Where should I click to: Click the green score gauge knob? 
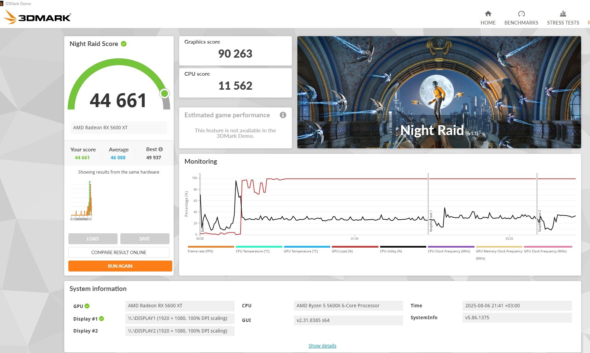pyautogui.click(x=165, y=93)
